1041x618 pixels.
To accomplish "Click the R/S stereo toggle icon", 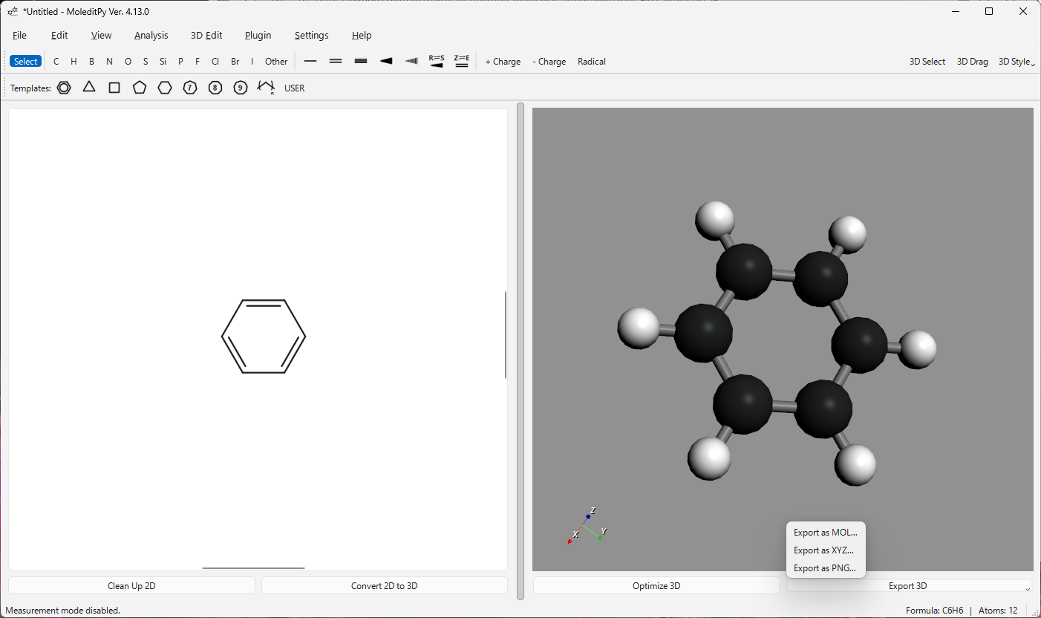I will [x=437, y=62].
